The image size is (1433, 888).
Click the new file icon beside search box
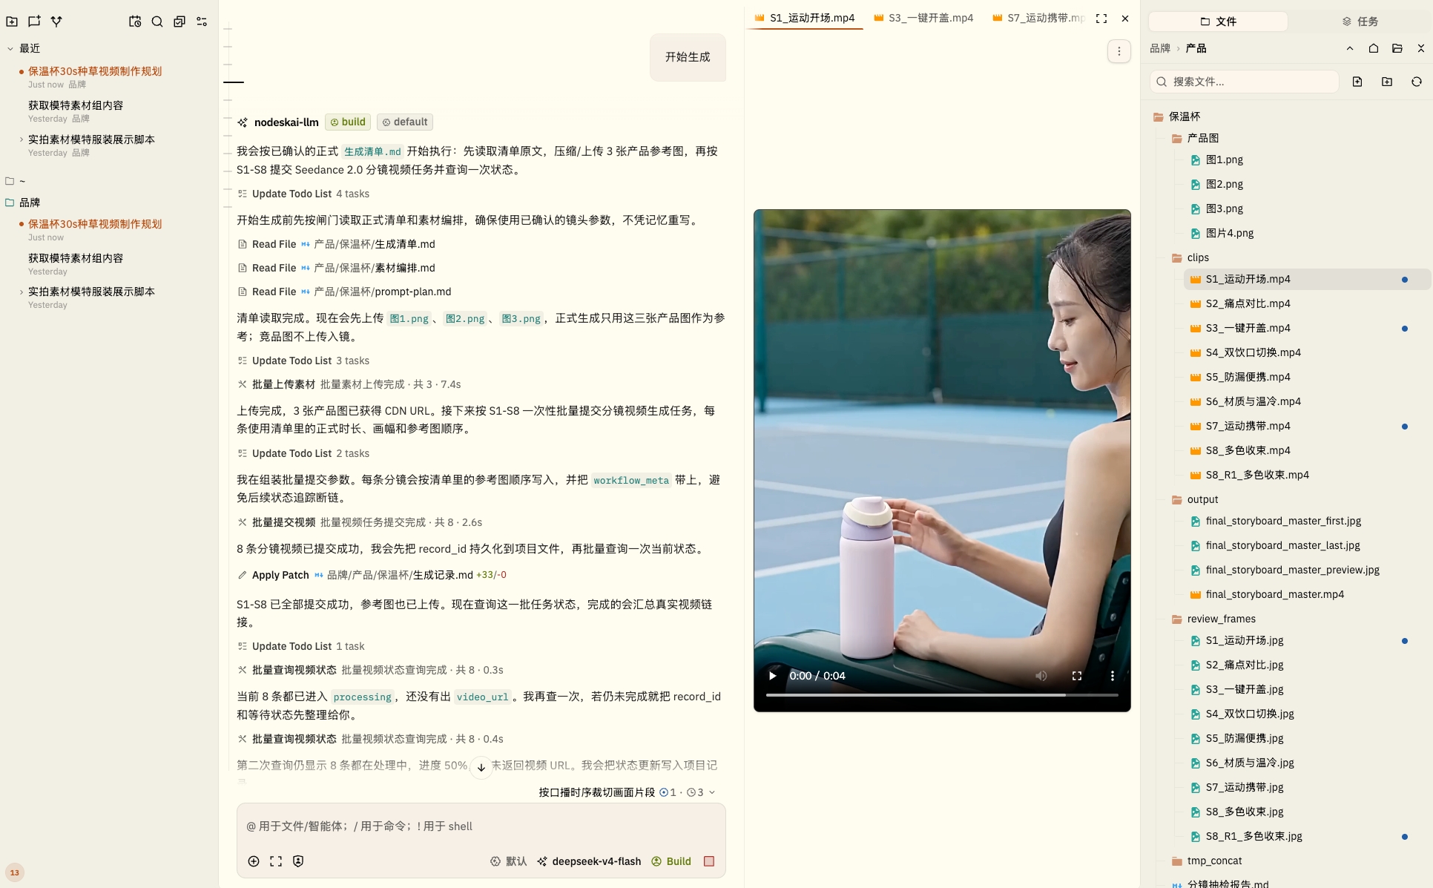(1357, 82)
